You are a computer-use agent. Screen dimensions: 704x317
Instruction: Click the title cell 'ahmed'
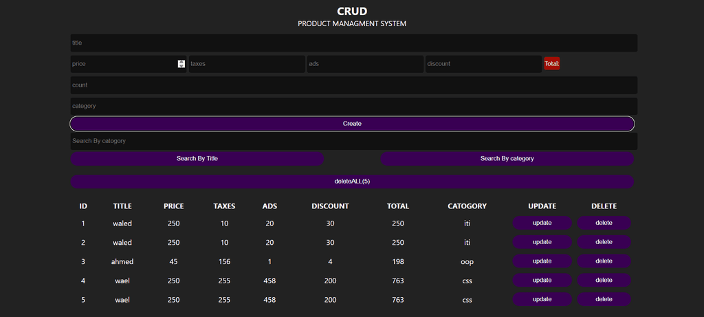click(122, 261)
